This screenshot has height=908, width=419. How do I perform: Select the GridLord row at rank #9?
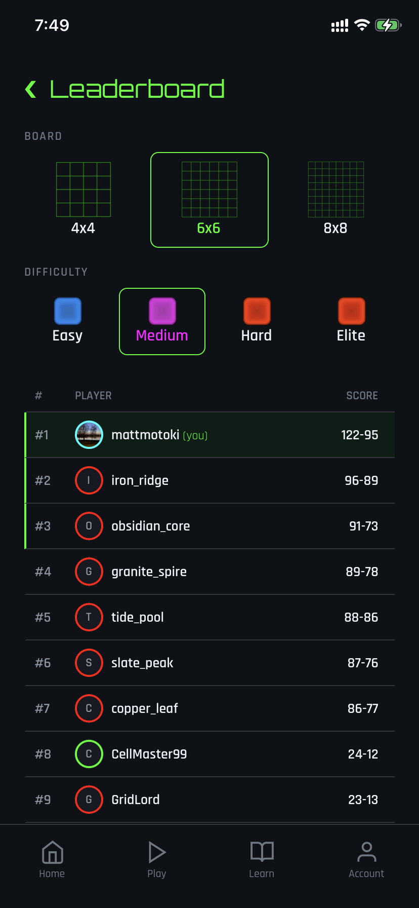(x=209, y=799)
